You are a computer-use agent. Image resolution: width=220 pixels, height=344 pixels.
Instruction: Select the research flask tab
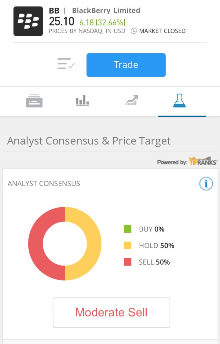click(179, 101)
